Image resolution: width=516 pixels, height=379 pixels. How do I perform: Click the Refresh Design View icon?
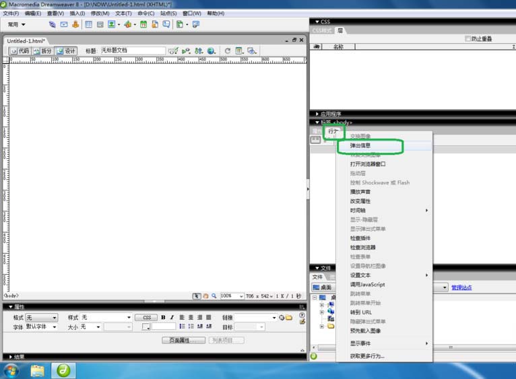click(228, 50)
